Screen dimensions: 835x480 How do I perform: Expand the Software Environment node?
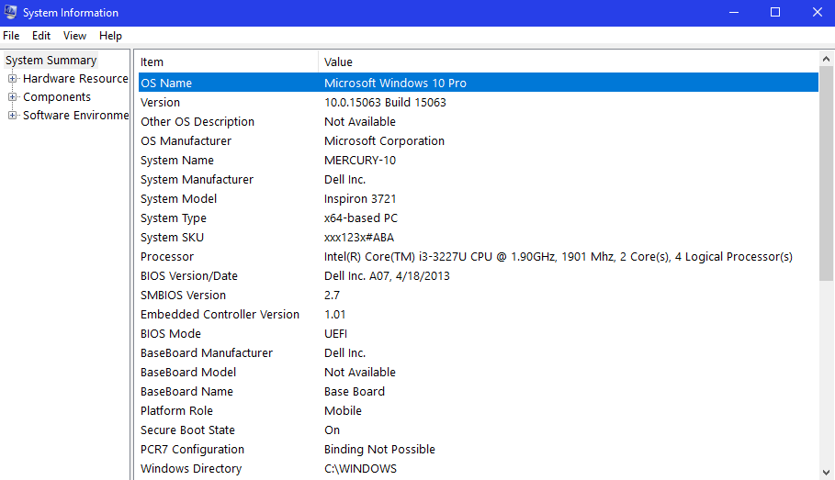click(x=12, y=116)
